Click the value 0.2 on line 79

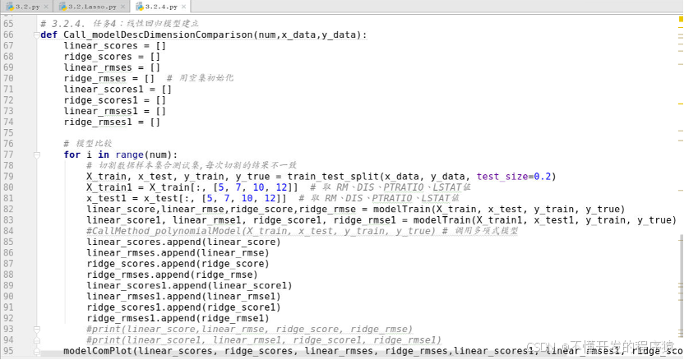pos(543,177)
